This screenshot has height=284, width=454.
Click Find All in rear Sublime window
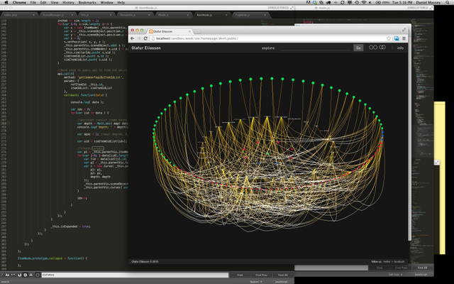422,268
